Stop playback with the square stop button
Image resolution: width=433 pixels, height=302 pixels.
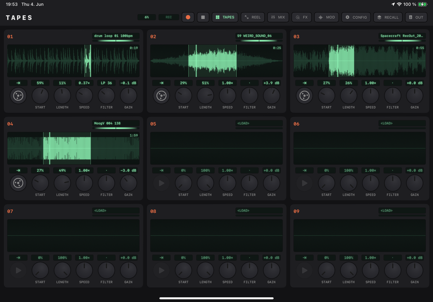(203, 17)
